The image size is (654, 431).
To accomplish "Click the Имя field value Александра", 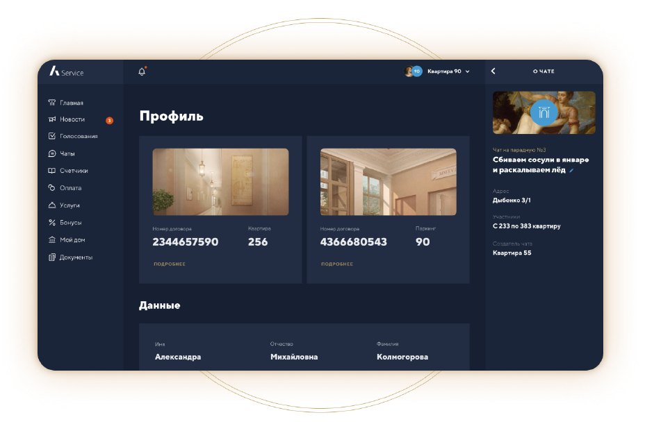I will point(178,357).
